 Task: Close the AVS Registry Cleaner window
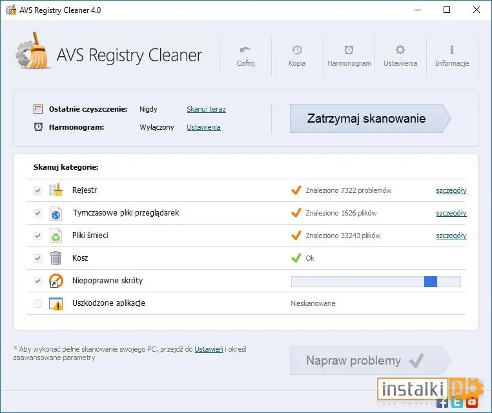click(x=477, y=10)
